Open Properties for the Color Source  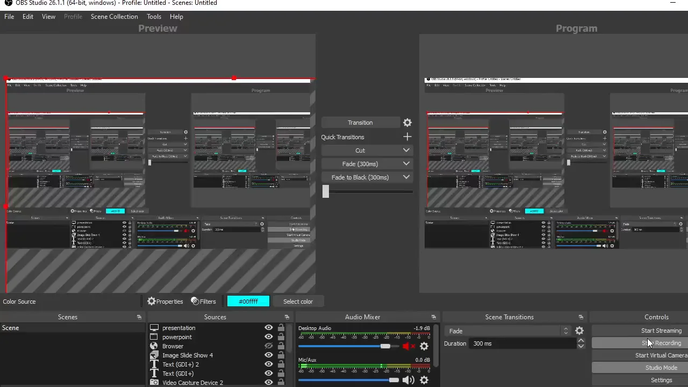click(x=165, y=302)
